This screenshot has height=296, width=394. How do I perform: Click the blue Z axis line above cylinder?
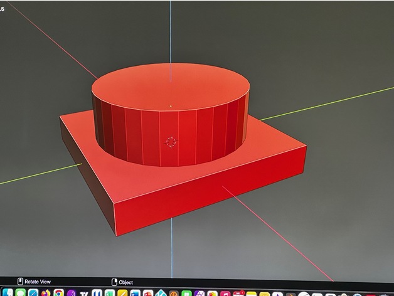pyautogui.click(x=171, y=31)
